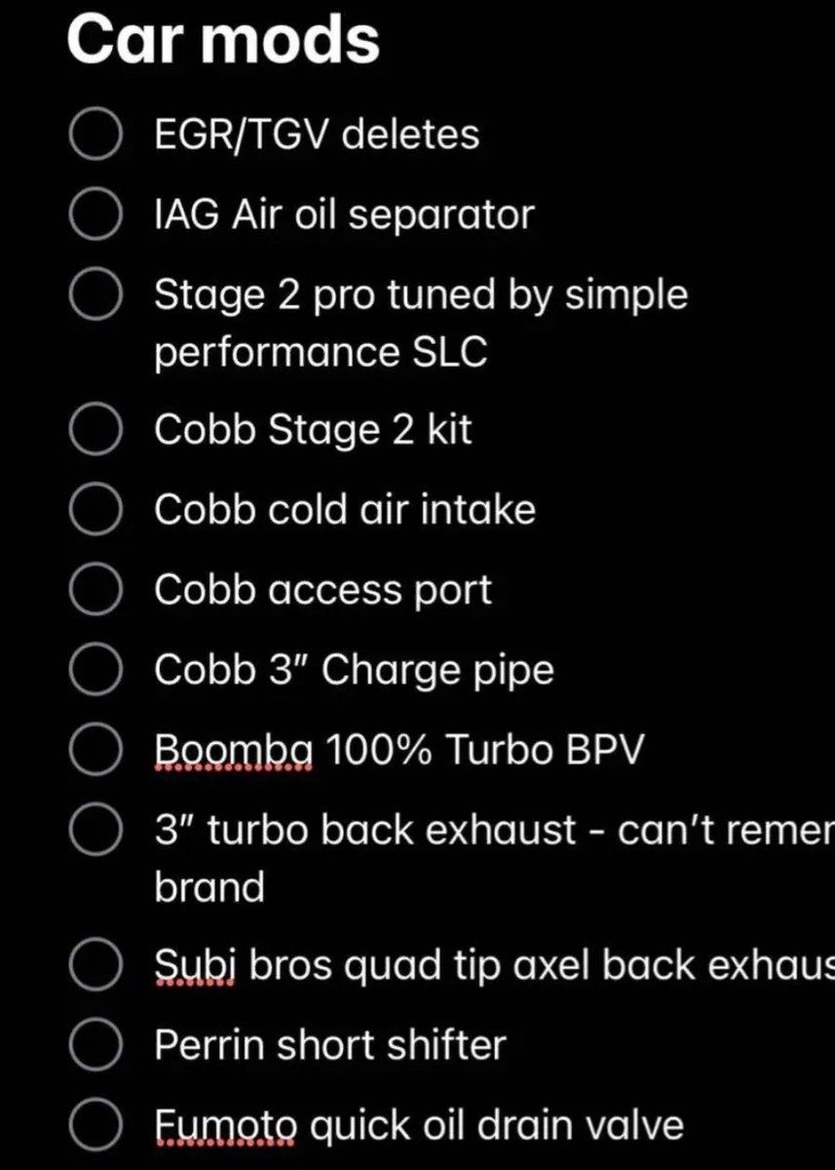Check off EGR/TGV deletes reminder circle
Image resolution: width=835 pixels, height=1170 pixels.
pyautogui.click(x=96, y=135)
